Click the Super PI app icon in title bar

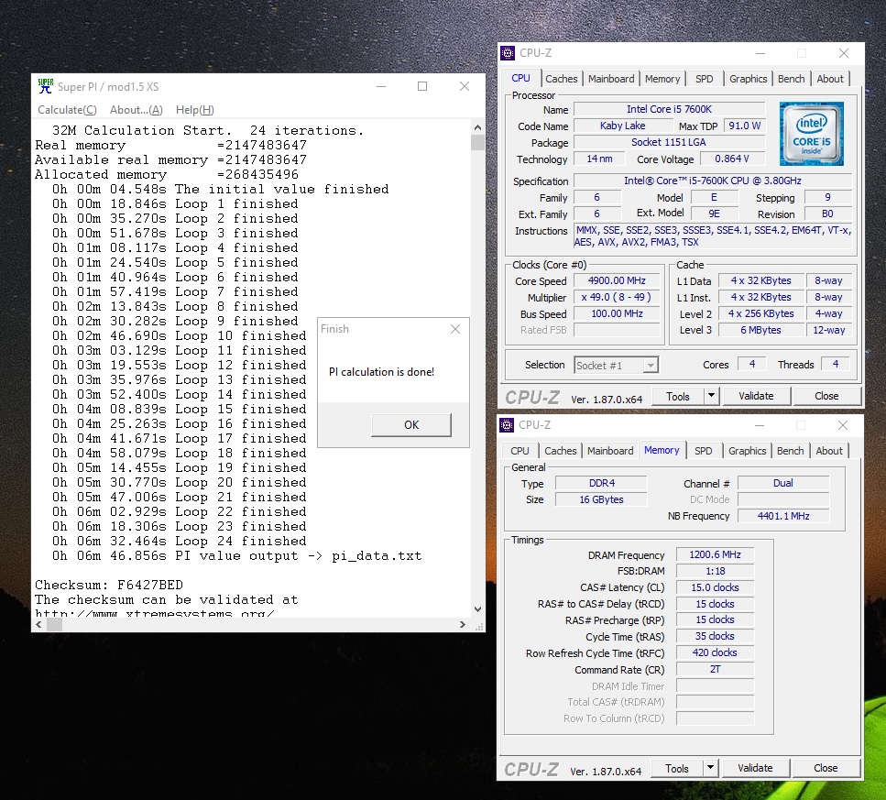(45, 86)
